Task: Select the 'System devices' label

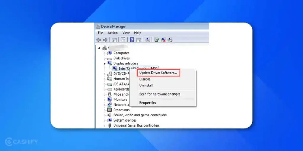Action: point(125,120)
